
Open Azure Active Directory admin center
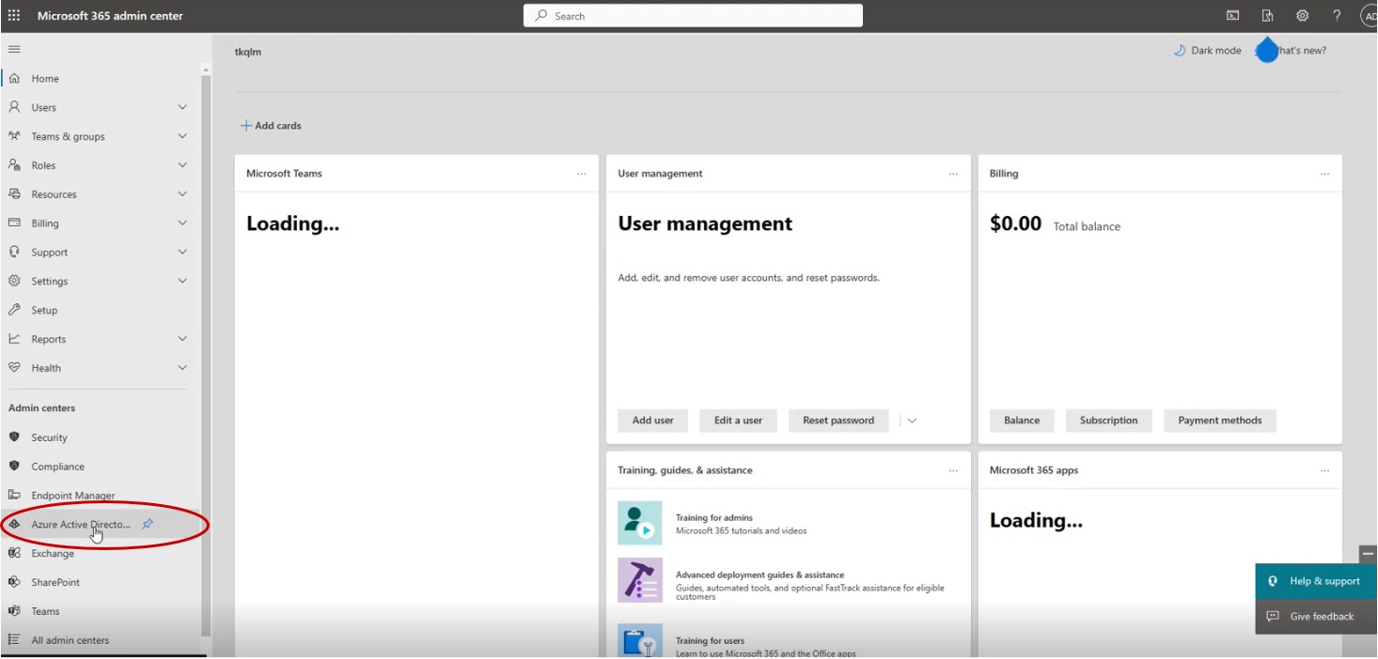pyautogui.click(x=81, y=525)
